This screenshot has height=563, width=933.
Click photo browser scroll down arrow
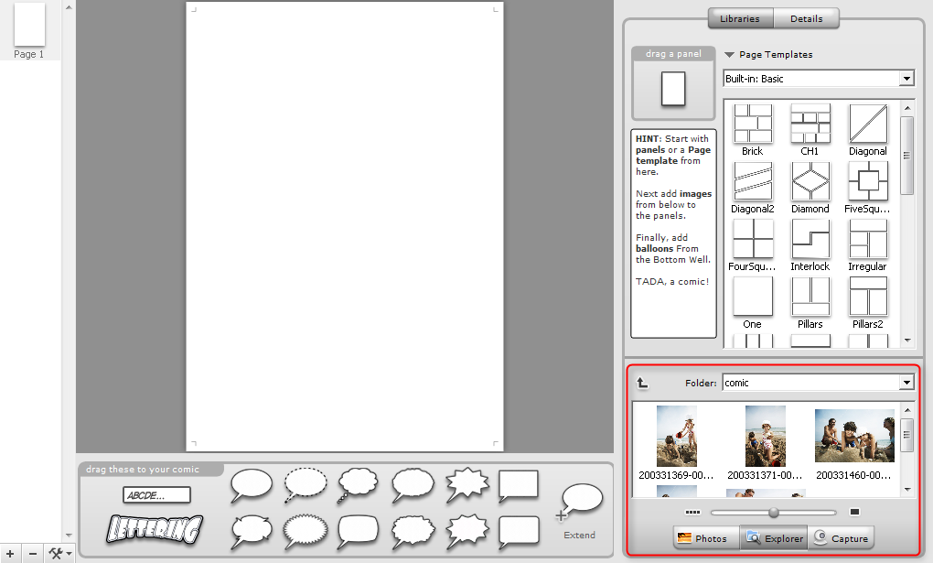click(907, 490)
